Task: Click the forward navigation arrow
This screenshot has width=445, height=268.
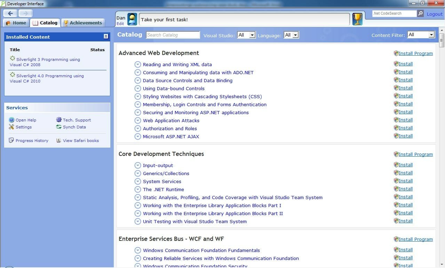Action: [26, 13]
